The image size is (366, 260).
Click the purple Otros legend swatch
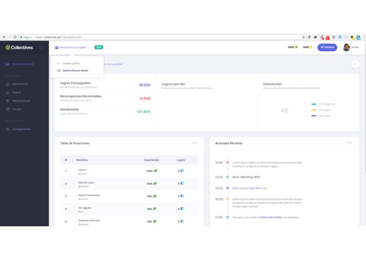click(x=314, y=116)
